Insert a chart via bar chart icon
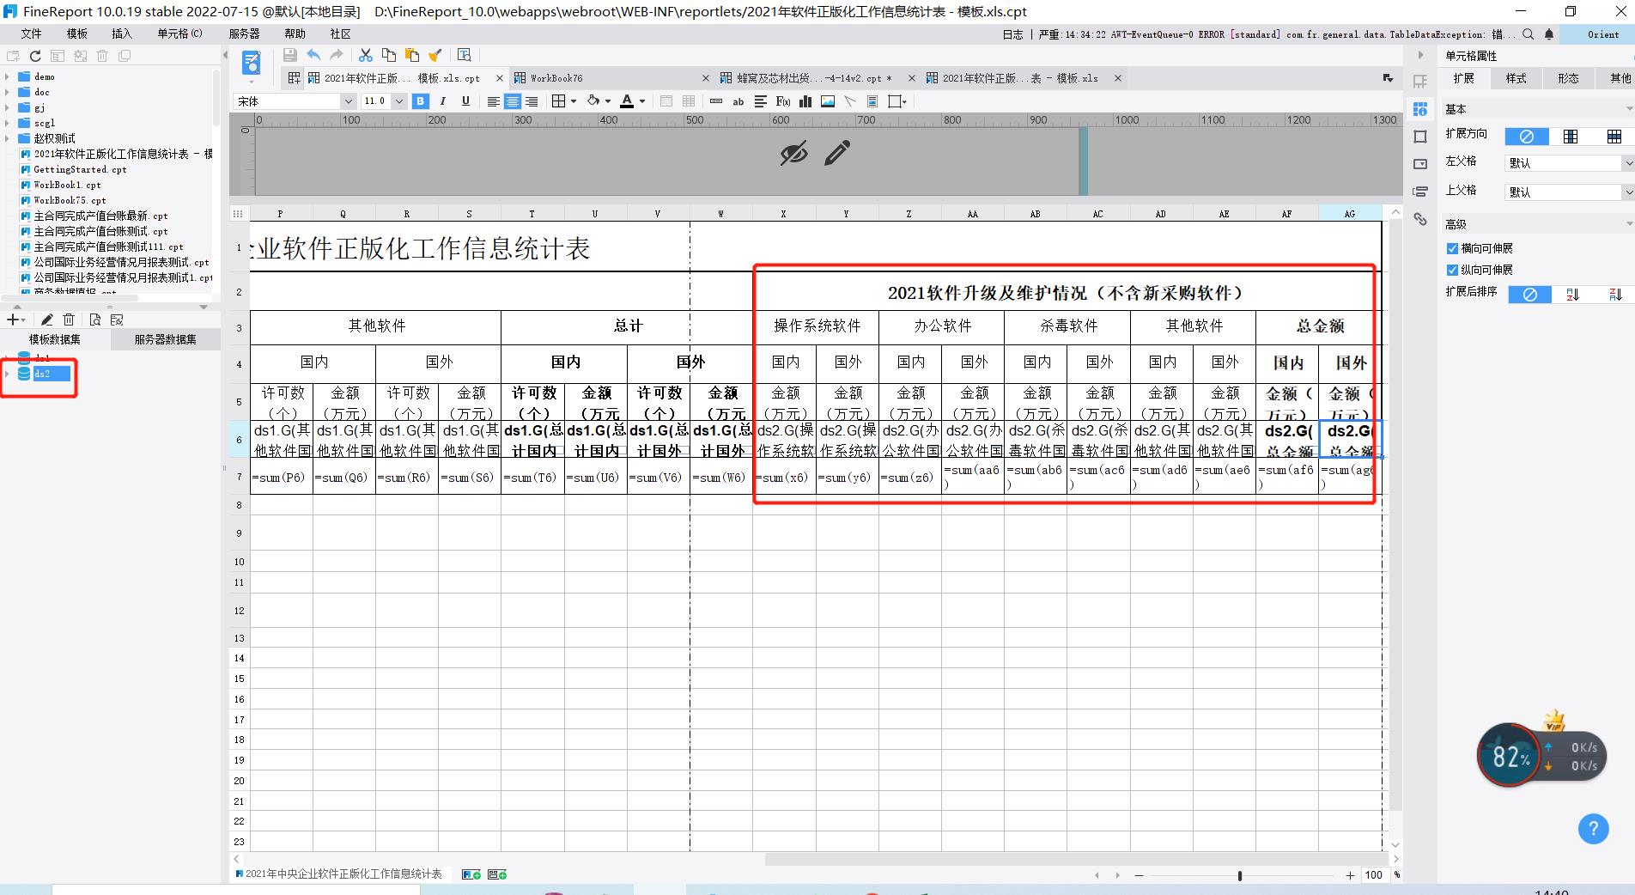This screenshot has width=1635, height=895. coord(805,101)
